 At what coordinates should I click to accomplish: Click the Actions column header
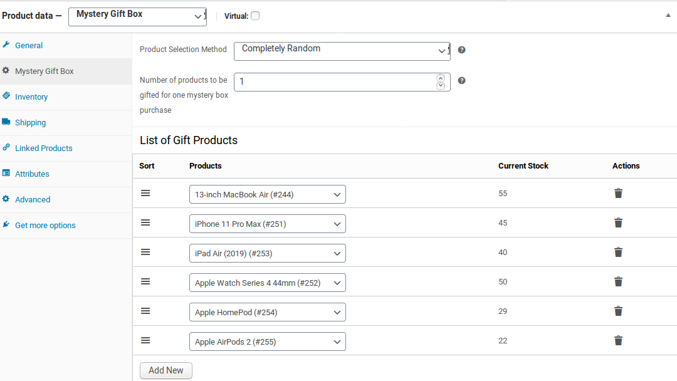(x=626, y=166)
